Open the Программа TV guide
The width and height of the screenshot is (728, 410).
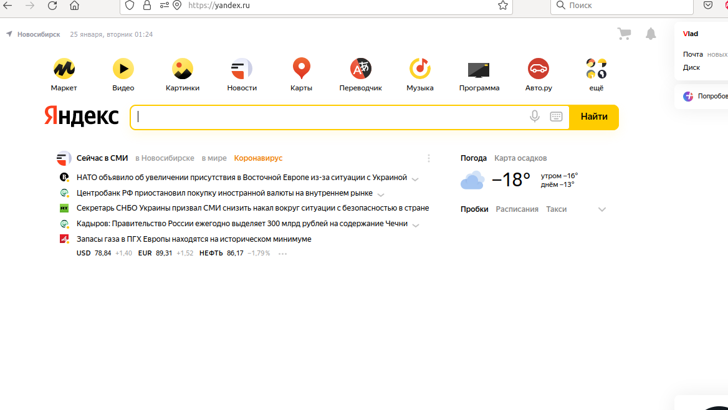[x=479, y=70]
